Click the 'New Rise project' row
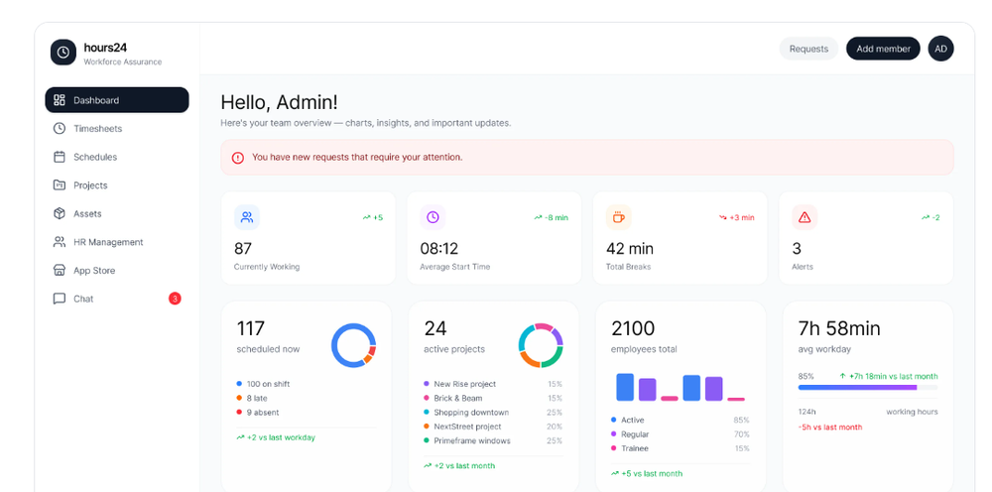Viewport: 992px width, 492px height. [x=493, y=384]
